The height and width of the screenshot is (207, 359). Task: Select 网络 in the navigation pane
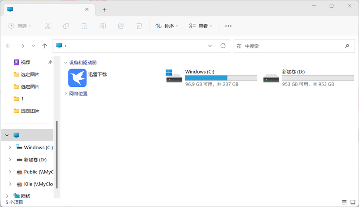(26, 196)
